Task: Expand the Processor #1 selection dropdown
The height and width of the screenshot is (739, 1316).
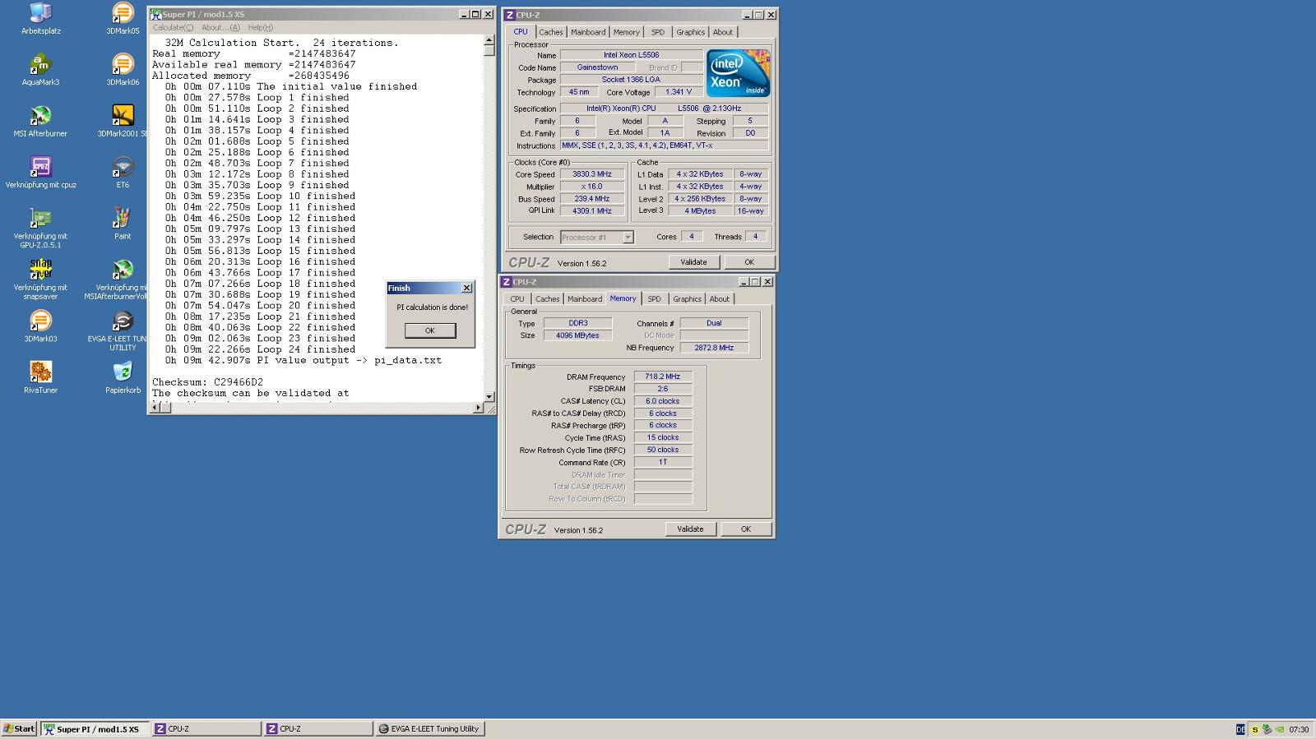Action: tap(628, 237)
